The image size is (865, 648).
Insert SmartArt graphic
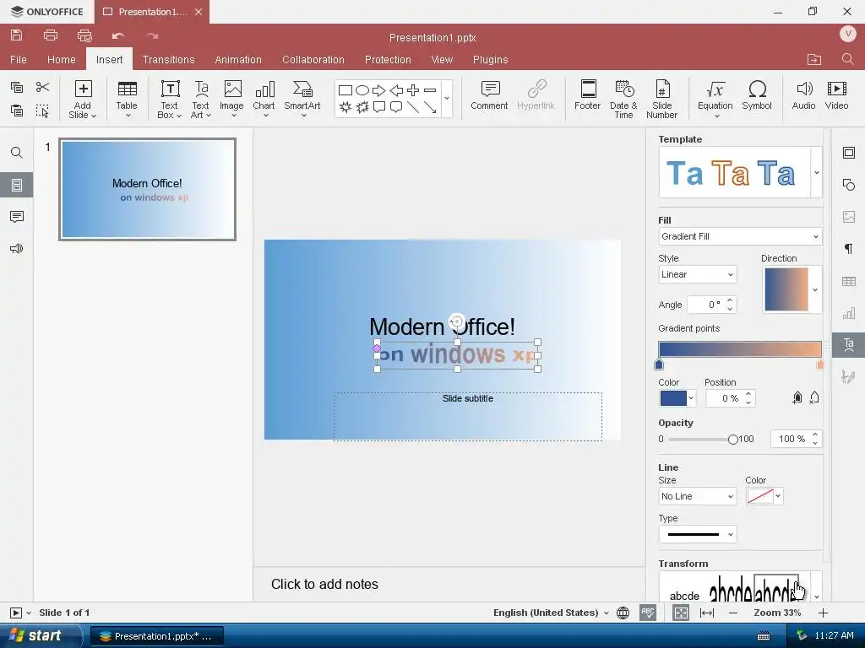[x=302, y=99]
